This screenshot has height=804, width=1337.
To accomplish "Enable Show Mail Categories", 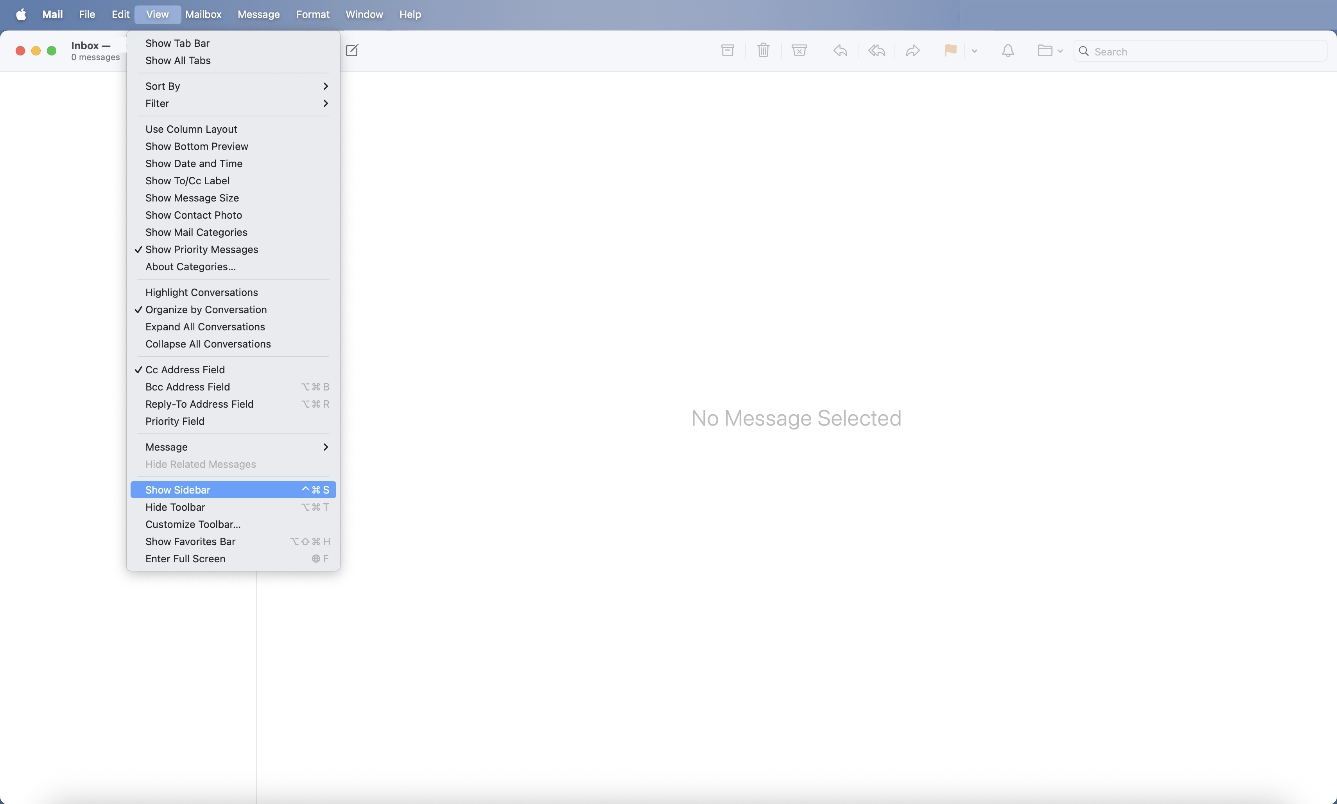I will (233, 232).
